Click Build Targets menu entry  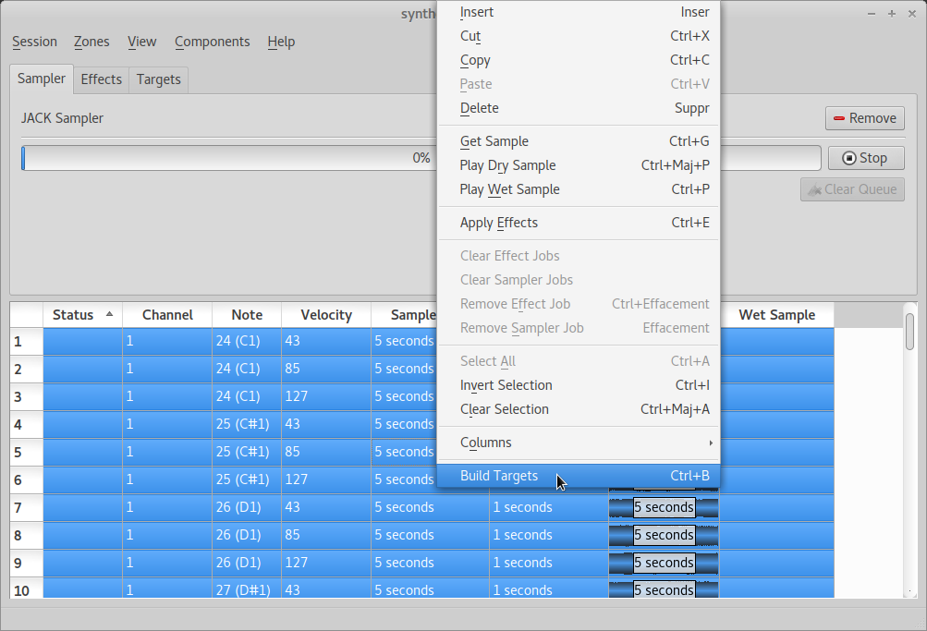[x=579, y=476]
